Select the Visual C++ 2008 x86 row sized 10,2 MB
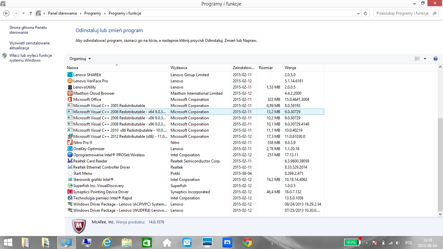Image resolution: width=443 pixels, height=249 pixels. pos(195,118)
